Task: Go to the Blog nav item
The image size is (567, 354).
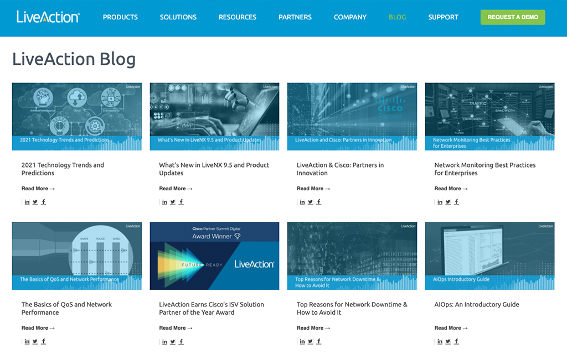Action: point(397,17)
